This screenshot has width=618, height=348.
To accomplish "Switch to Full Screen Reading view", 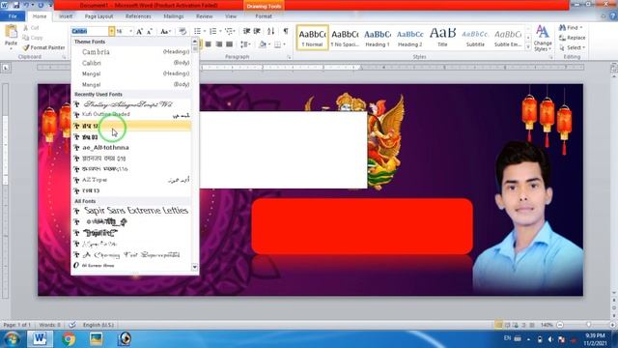I will [x=508, y=325].
